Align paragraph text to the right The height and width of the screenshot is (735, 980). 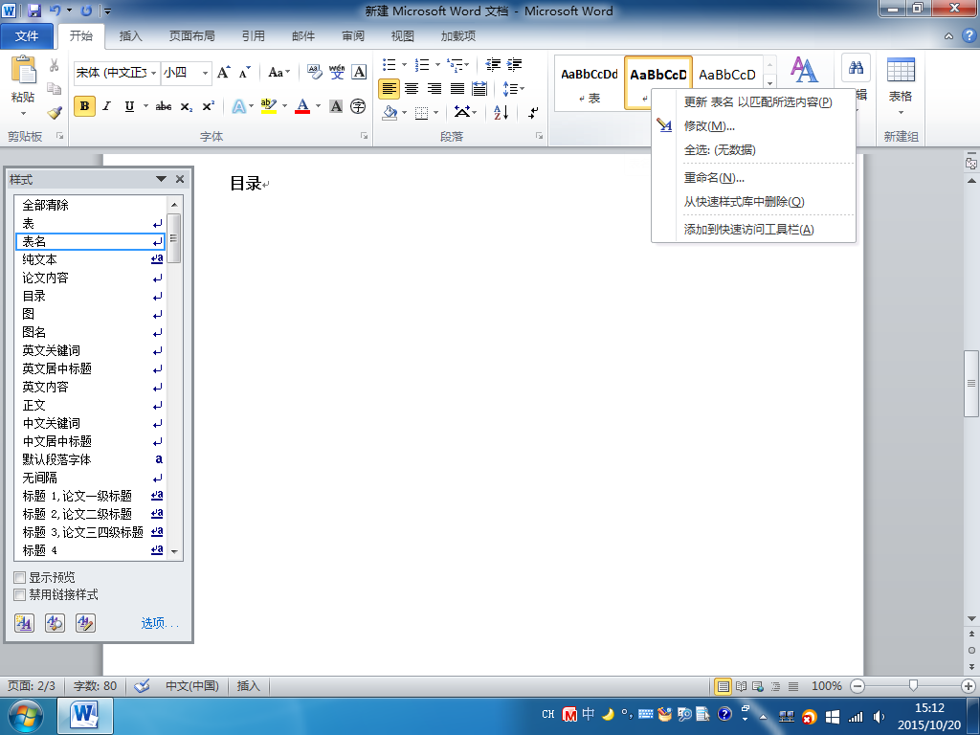pos(434,89)
